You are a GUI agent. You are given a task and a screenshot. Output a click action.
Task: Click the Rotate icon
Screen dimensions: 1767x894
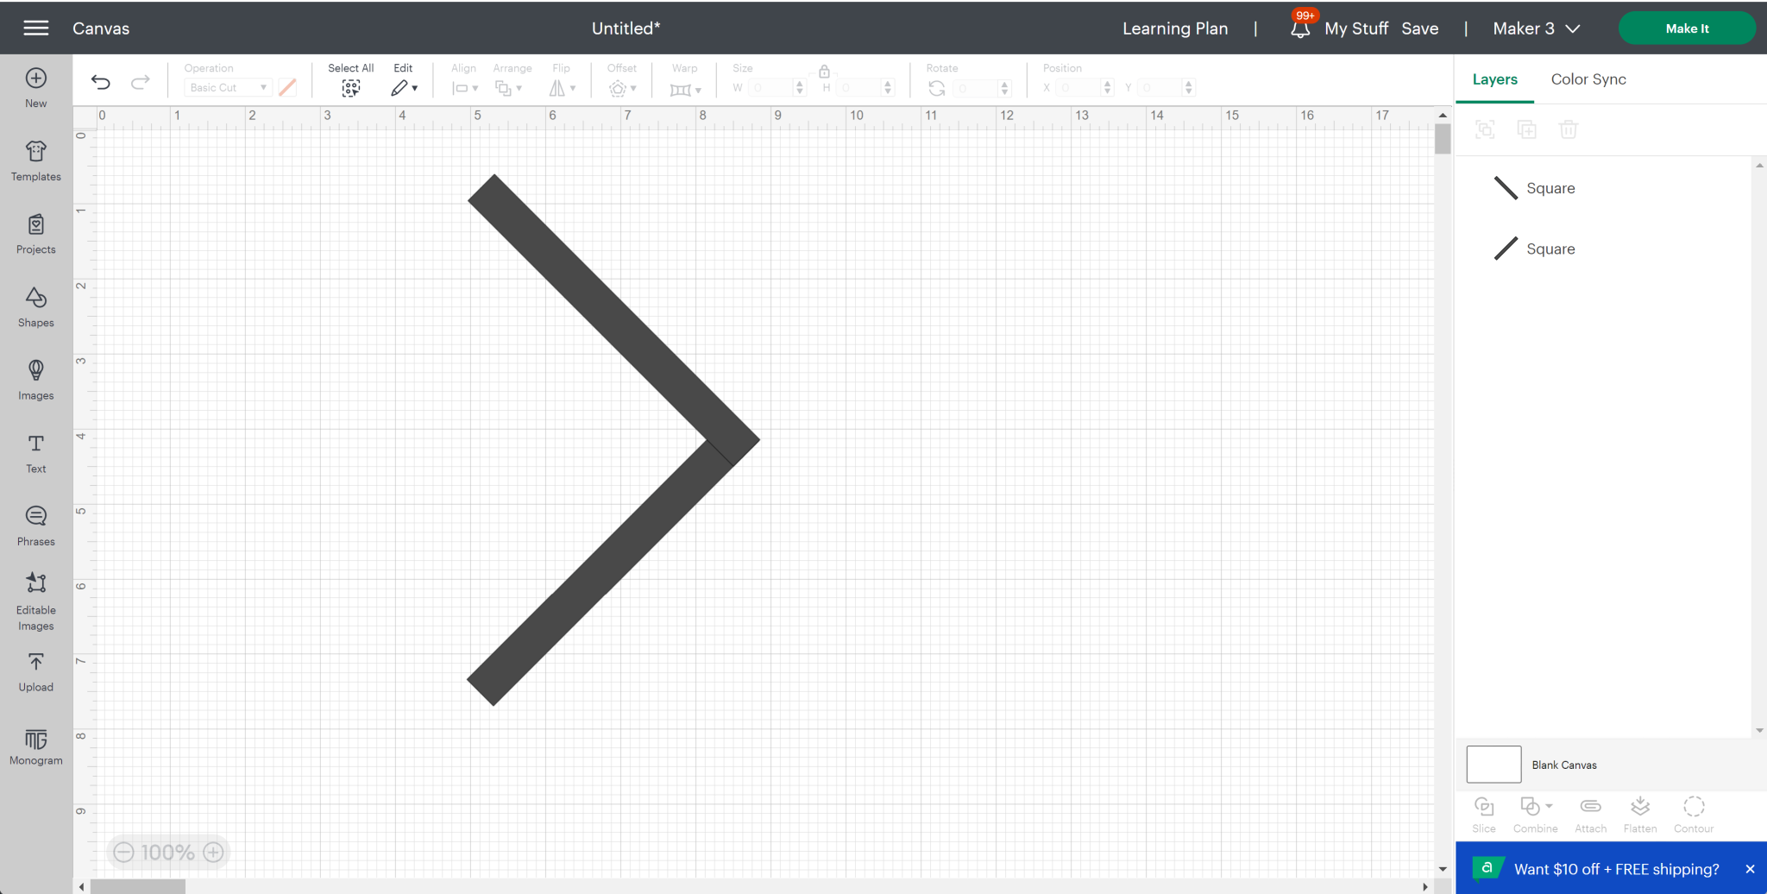coord(937,88)
